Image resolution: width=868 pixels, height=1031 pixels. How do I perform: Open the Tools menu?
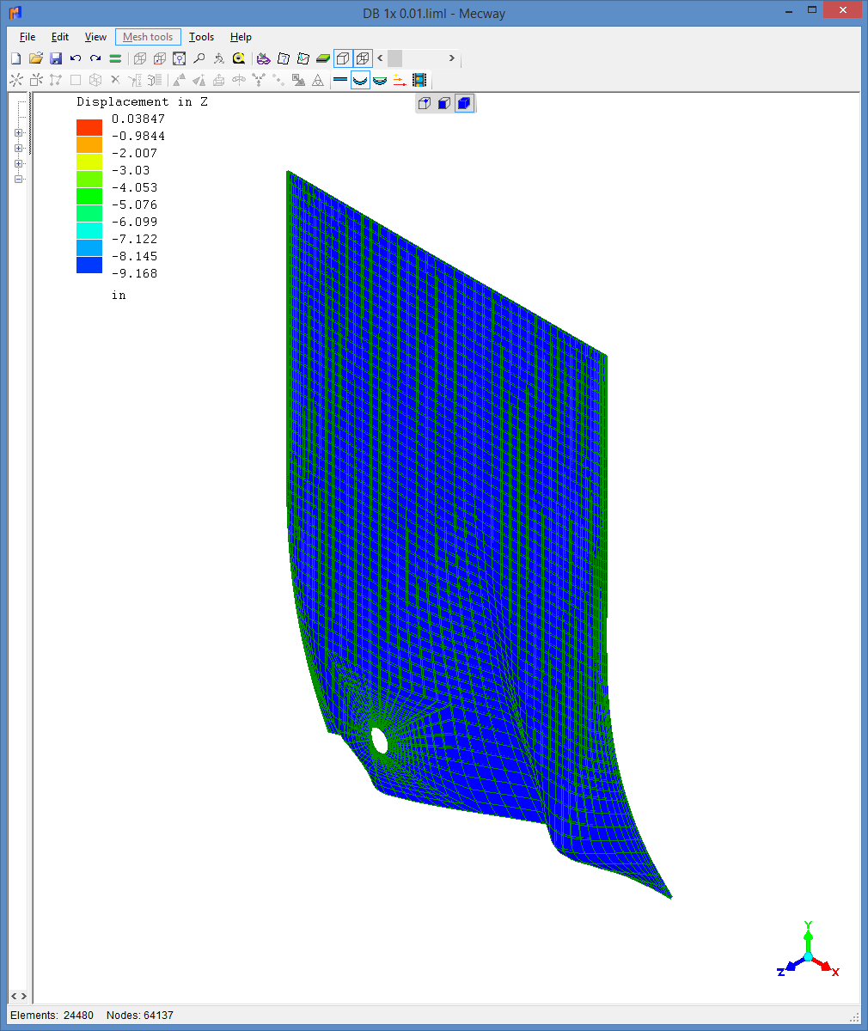(202, 37)
